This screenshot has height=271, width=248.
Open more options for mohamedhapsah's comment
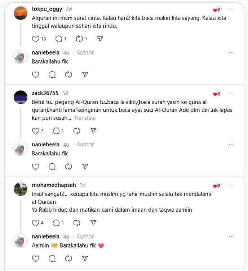coord(231,185)
